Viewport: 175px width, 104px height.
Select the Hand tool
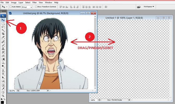click(x=3, y=92)
